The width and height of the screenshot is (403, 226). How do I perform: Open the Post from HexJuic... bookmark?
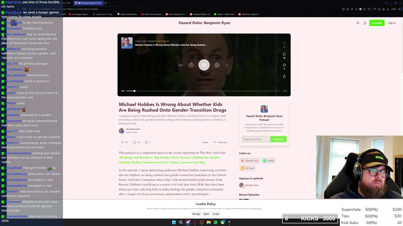(152, 14)
